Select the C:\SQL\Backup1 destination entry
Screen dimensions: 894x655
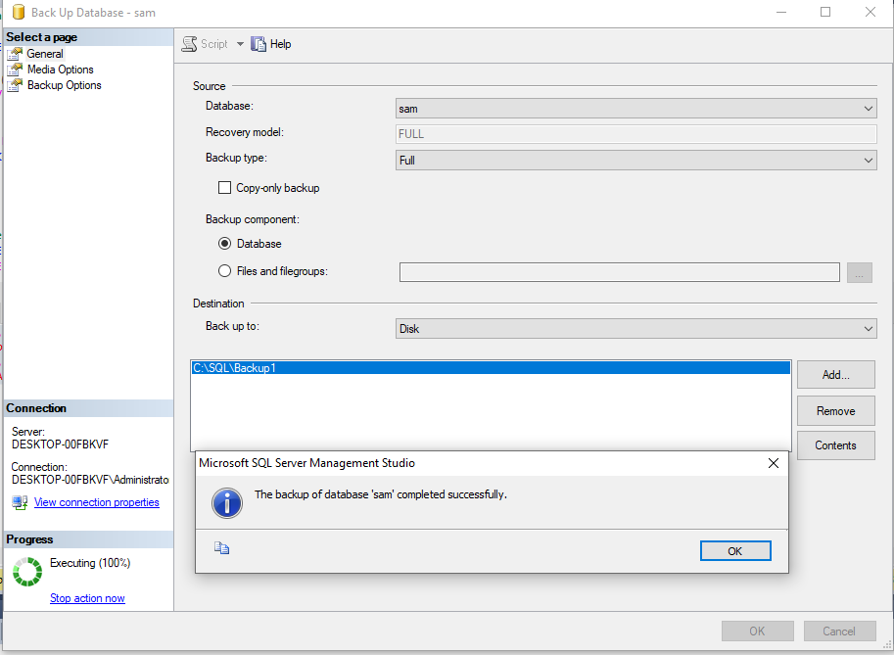coord(491,368)
